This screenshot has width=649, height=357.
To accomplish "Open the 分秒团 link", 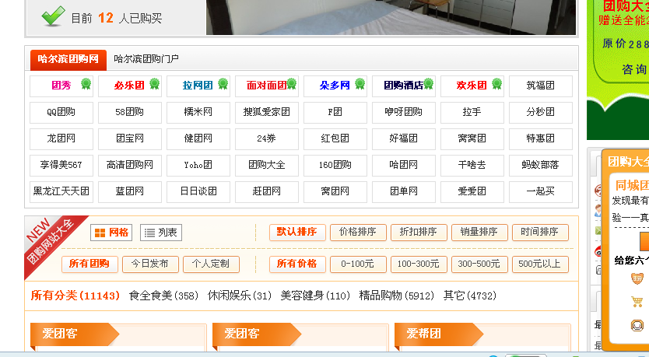I will click(541, 112).
